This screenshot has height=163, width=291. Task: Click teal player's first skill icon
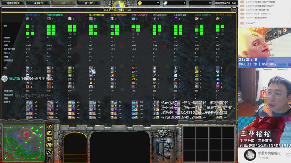click(x=49, y=68)
